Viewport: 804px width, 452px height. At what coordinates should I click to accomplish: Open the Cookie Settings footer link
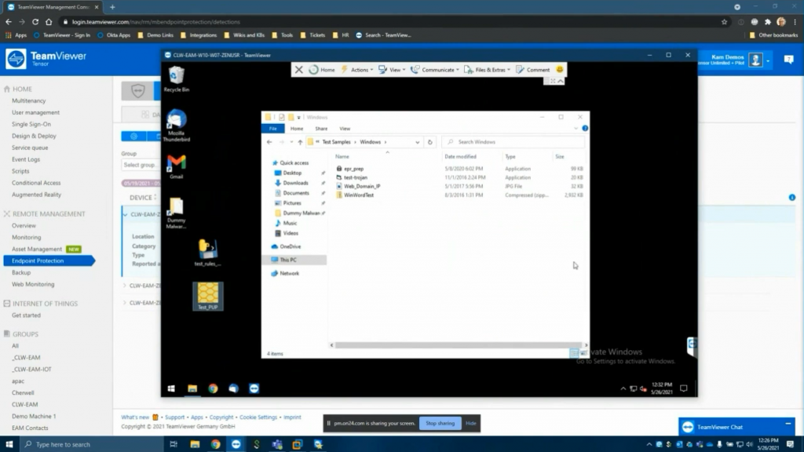coord(258,417)
